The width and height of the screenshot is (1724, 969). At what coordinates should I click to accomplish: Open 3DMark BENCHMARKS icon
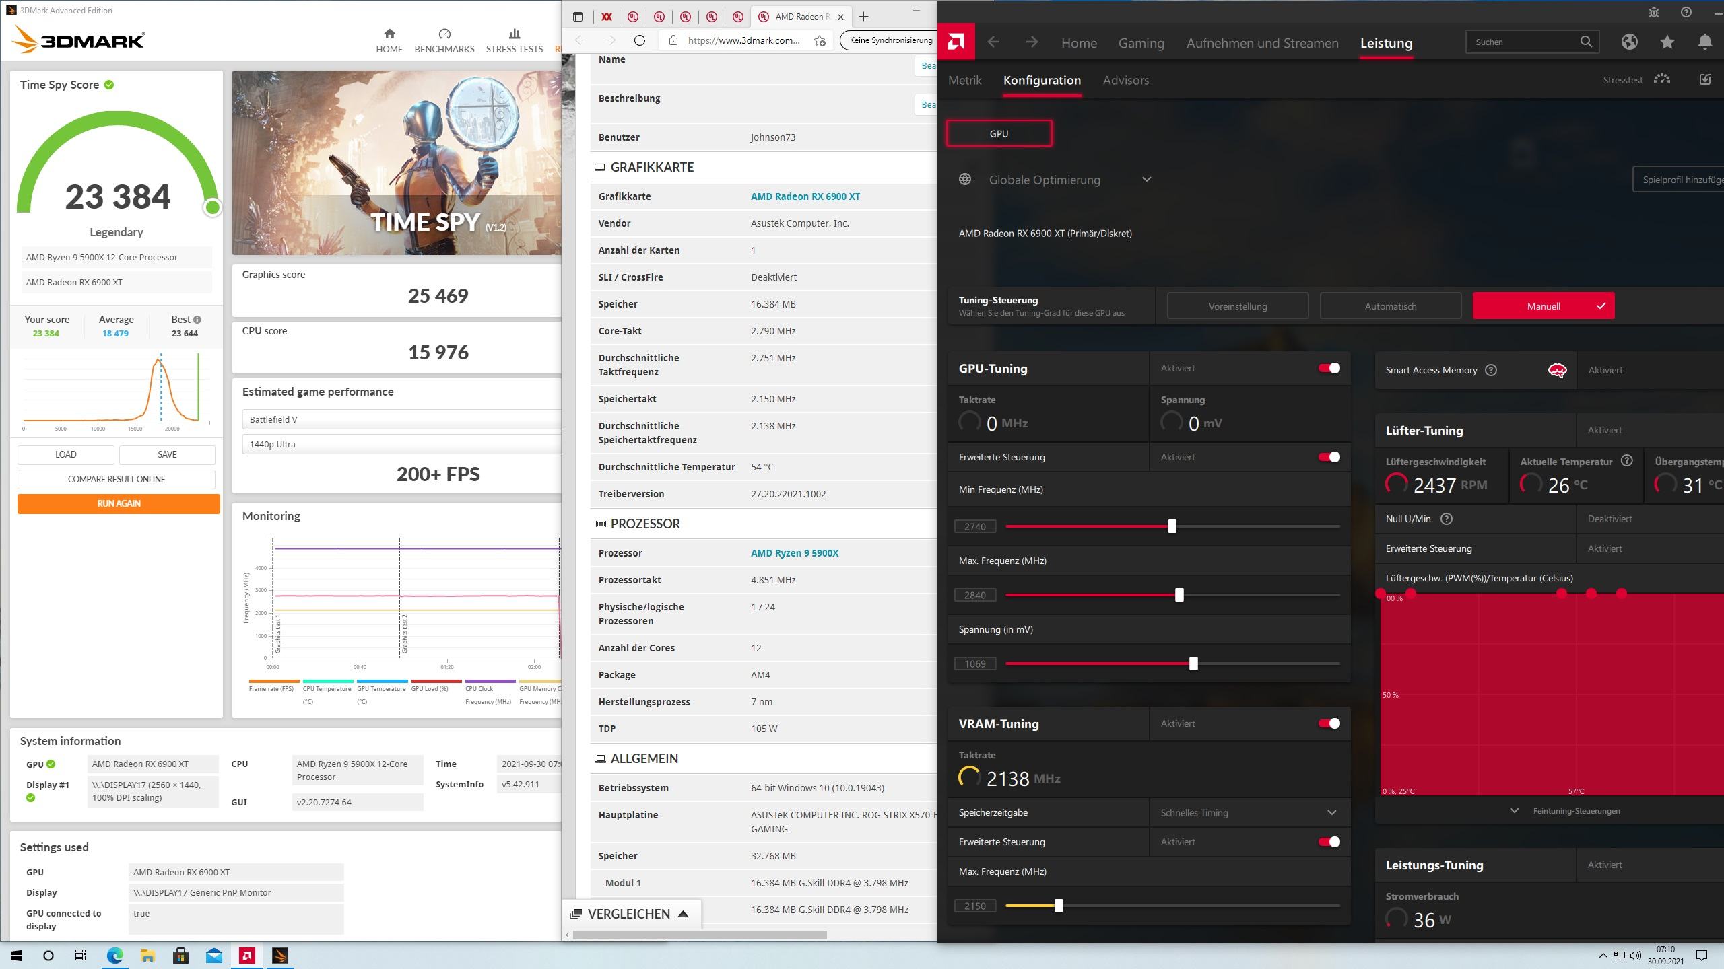pos(444,34)
